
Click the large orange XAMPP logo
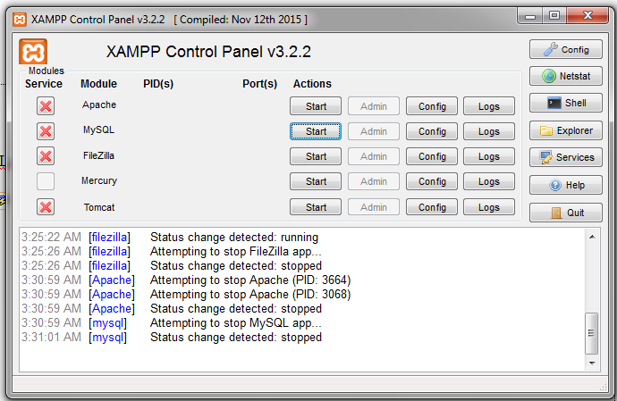point(33,52)
